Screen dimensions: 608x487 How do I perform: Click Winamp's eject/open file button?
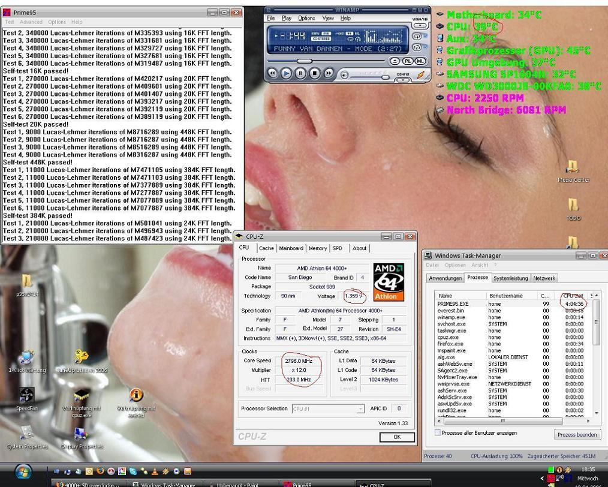395,61
